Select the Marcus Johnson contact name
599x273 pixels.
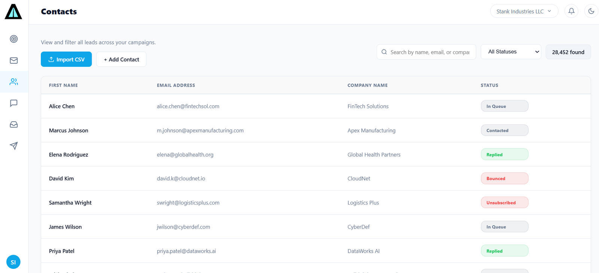pyautogui.click(x=69, y=131)
